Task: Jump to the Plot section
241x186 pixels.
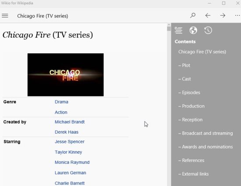Action: coord(184,65)
